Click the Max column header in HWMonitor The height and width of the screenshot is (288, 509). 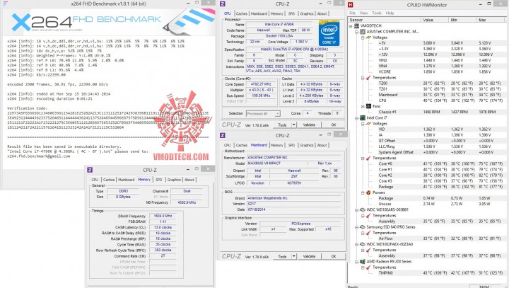[x=491, y=20]
